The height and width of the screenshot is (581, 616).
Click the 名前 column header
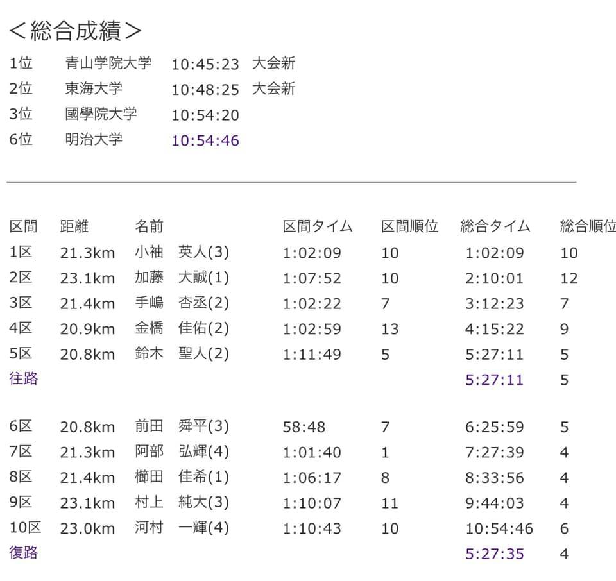pos(149,226)
